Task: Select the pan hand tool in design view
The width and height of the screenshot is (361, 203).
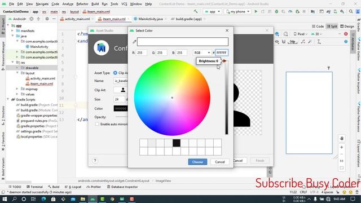Action: tap(342, 138)
